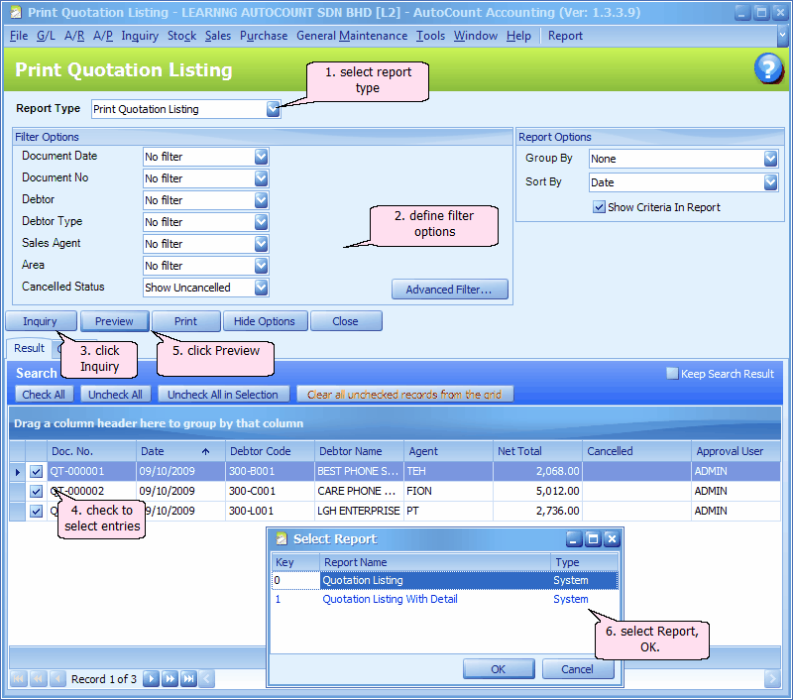Sort grid by Date column header
The width and height of the screenshot is (793, 700).
(180, 451)
